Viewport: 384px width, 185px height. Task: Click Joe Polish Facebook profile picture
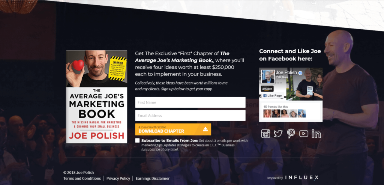point(268,77)
